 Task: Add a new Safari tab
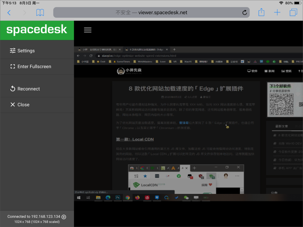point(277,13)
